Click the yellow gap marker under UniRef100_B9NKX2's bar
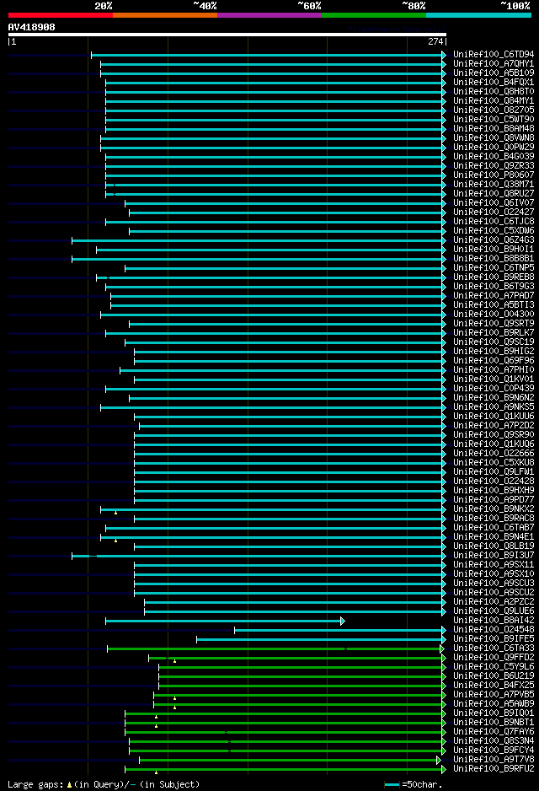This screenshot has width=539, height=791. (x=116, y=513)
